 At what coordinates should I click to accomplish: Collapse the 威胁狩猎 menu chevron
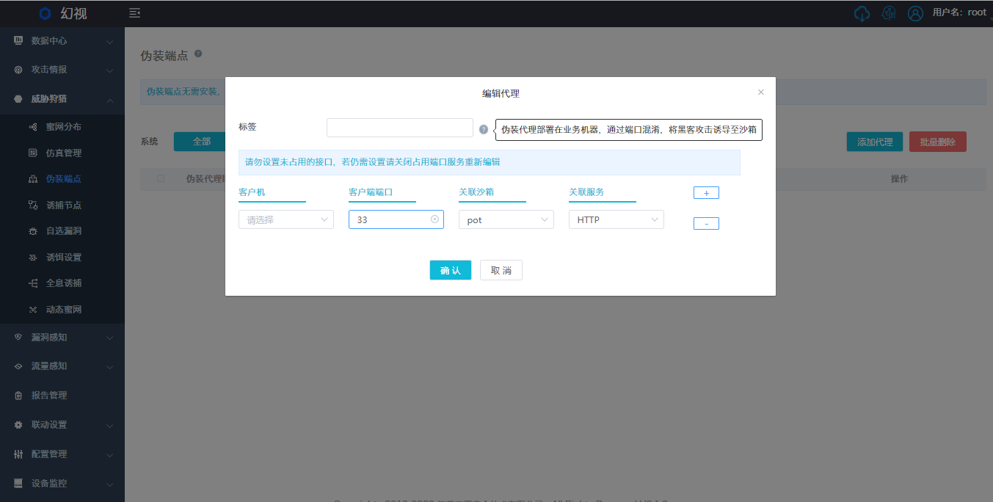(110, 100)
